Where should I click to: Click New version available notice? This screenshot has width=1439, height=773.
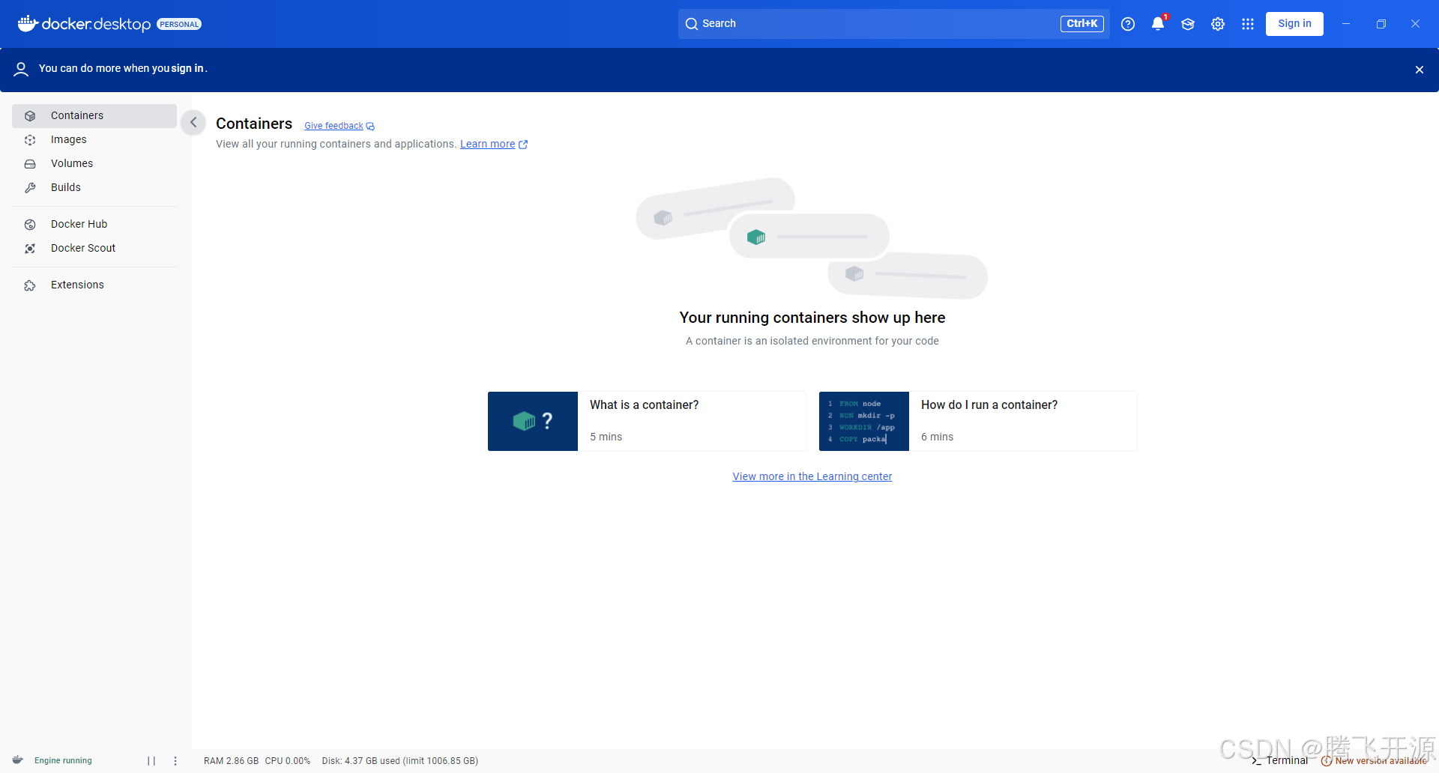click(x=1374, y=760)
